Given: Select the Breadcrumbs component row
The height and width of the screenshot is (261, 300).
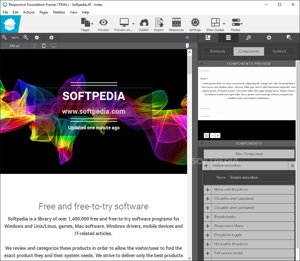Looking at the screenshot, I should point(249,217).
